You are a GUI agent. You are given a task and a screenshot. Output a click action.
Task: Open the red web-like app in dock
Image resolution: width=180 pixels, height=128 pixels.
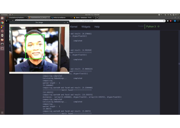pyautogui.click(x=2, y=31)
